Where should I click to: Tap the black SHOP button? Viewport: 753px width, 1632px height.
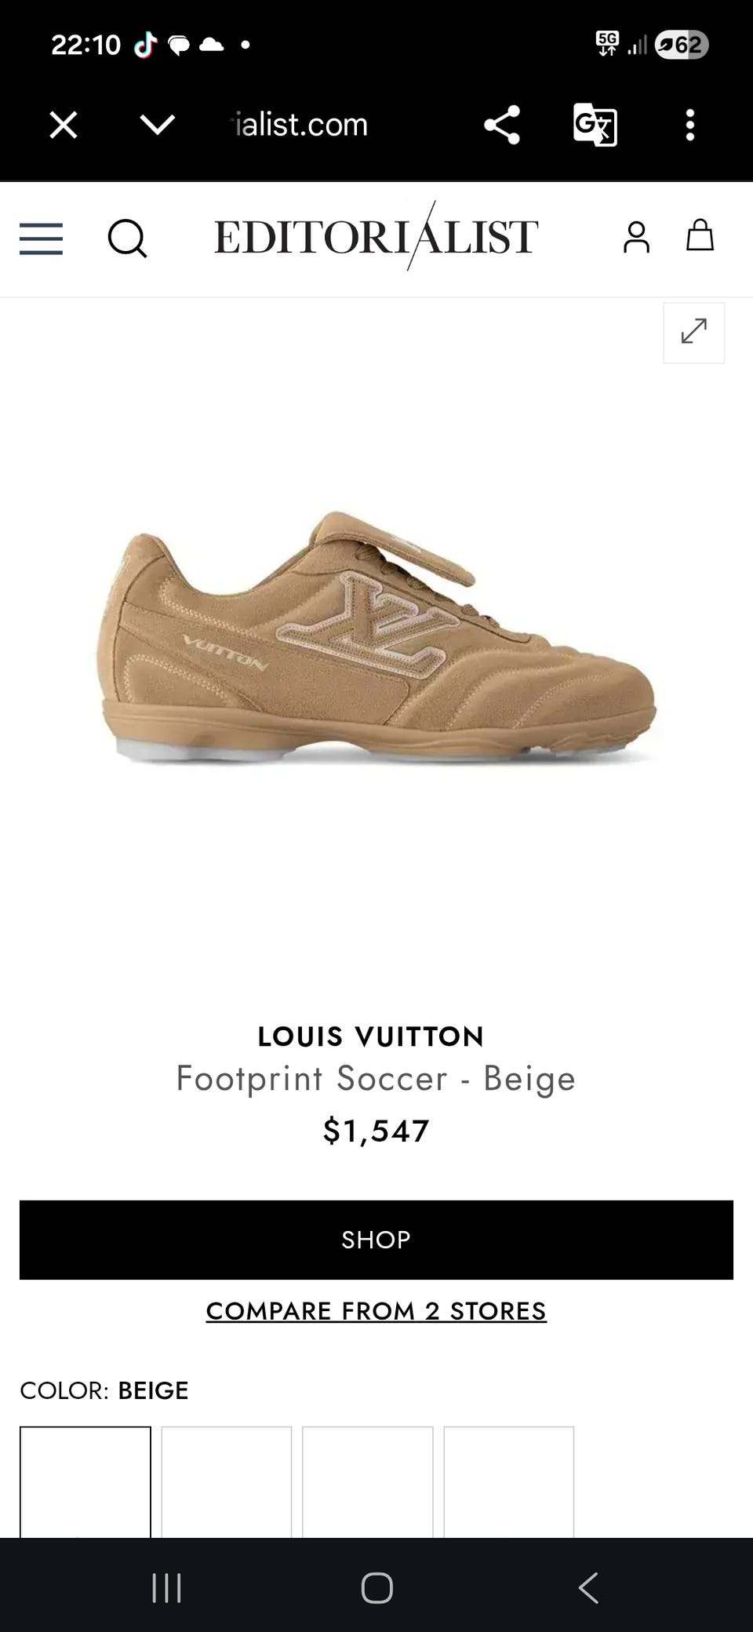pos(376,1240)
